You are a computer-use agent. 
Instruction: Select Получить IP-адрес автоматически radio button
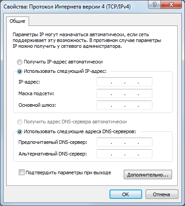coord(20,62)
